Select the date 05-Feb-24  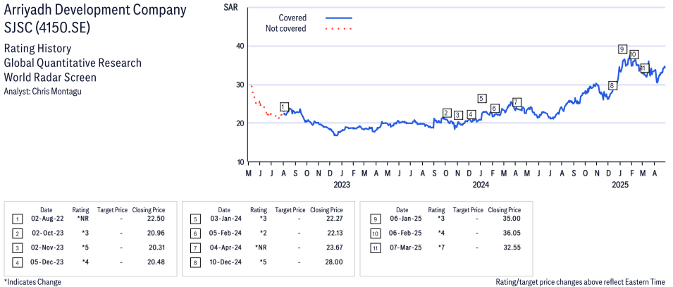pos(225,233)
